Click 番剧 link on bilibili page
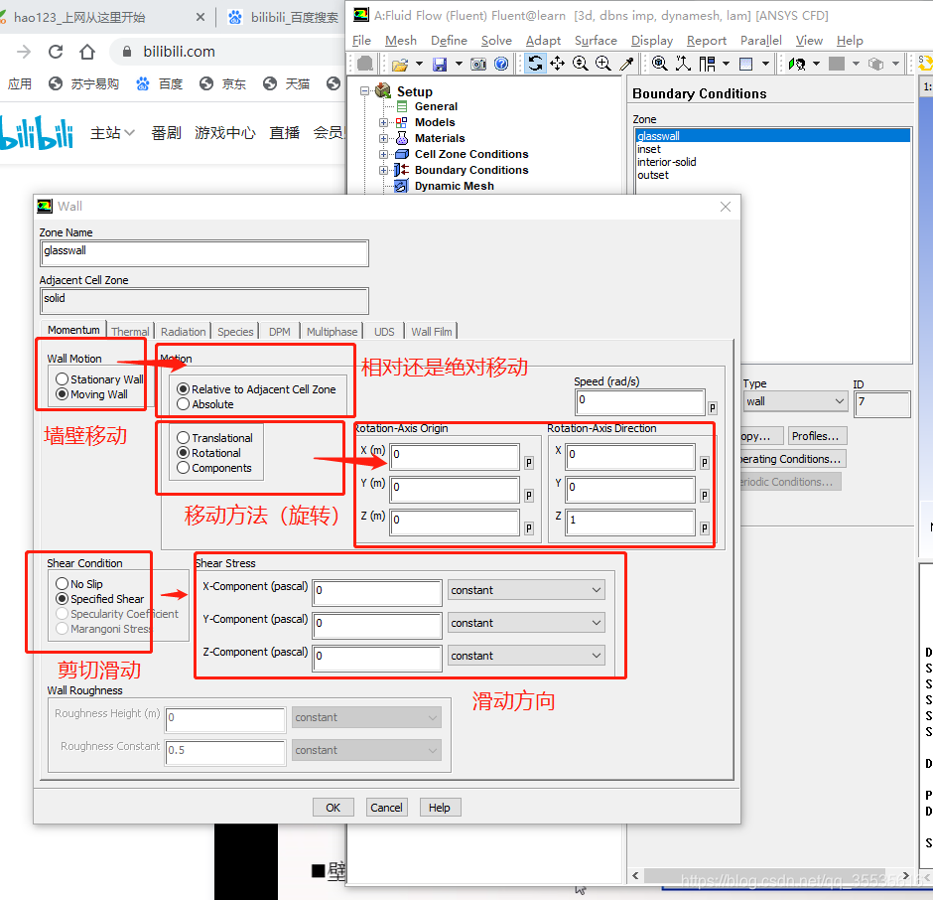Image resolution: width=933 pixels, height=900 pixels. tap(166, 132)
